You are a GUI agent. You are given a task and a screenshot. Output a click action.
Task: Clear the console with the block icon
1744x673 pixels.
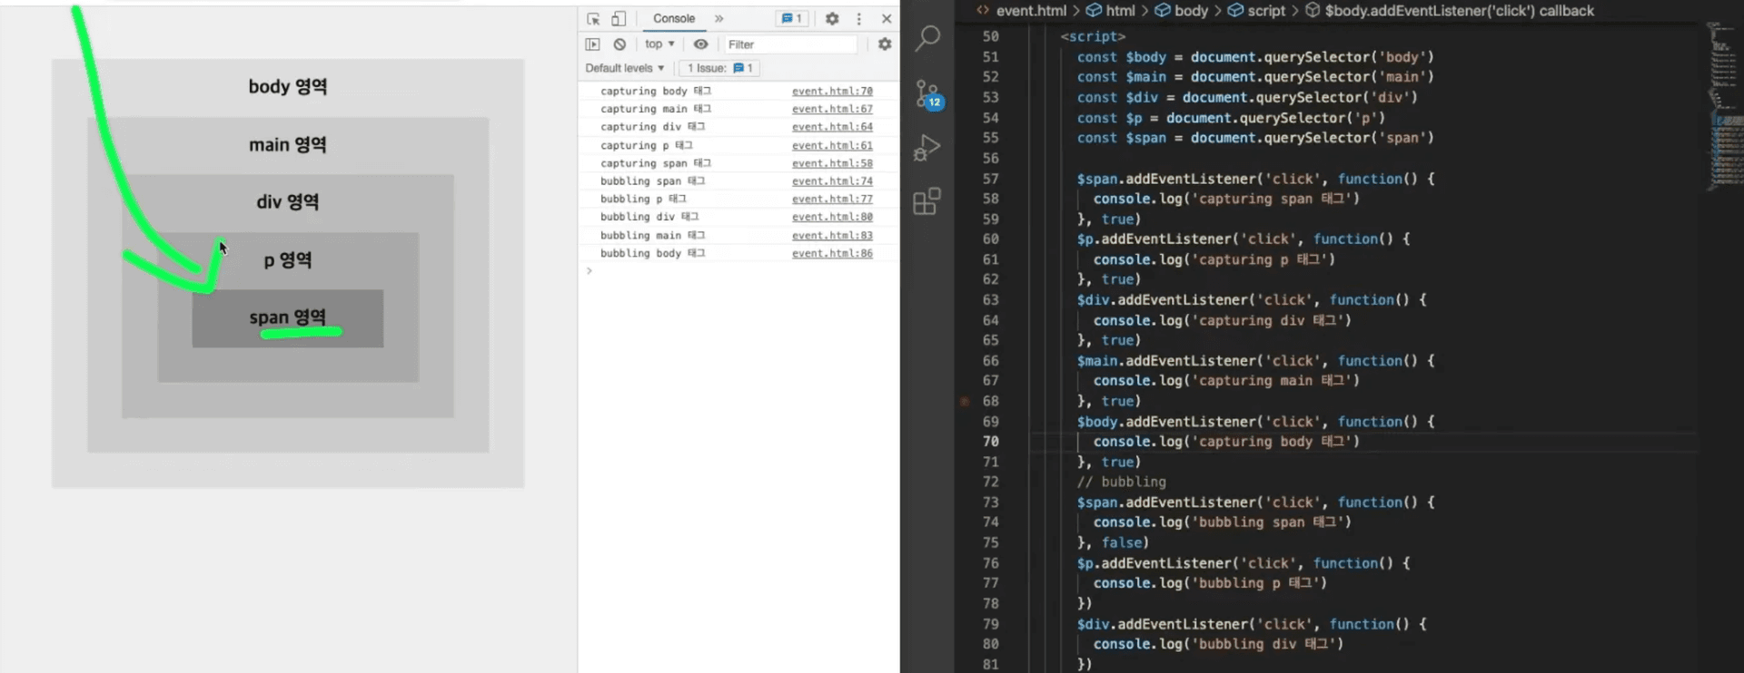coord(619,44)
